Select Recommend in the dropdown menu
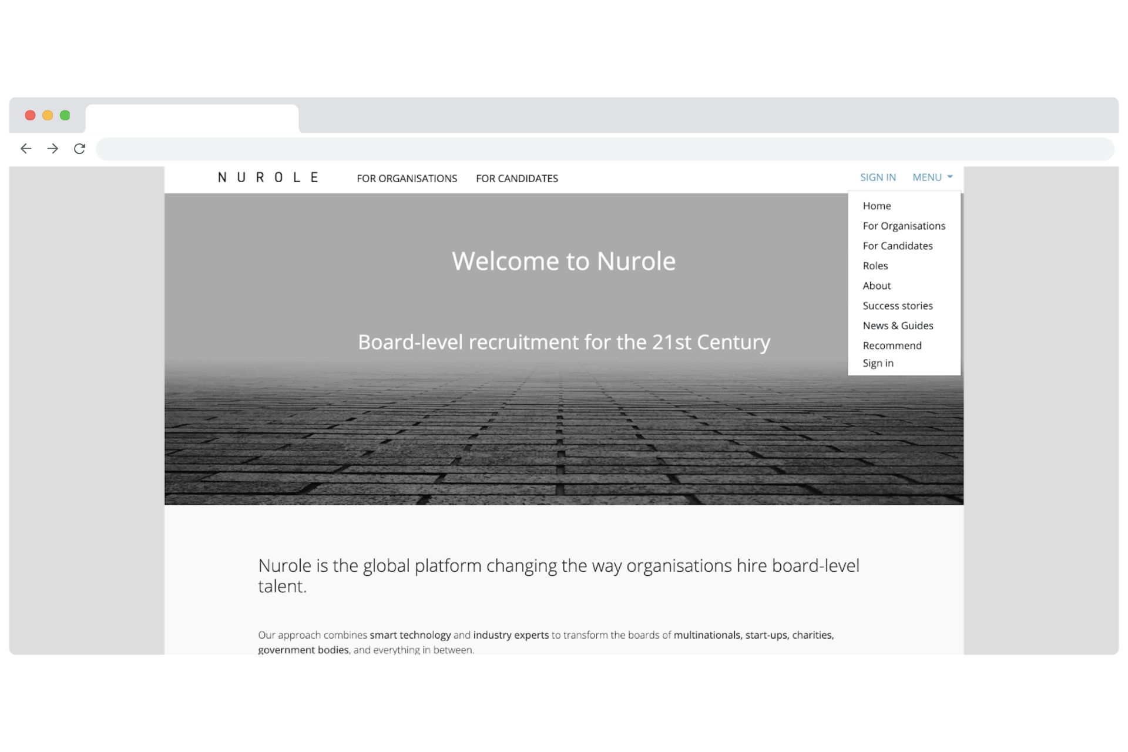1128x752 pixels. pyautogui.click(x=892, y=346)
